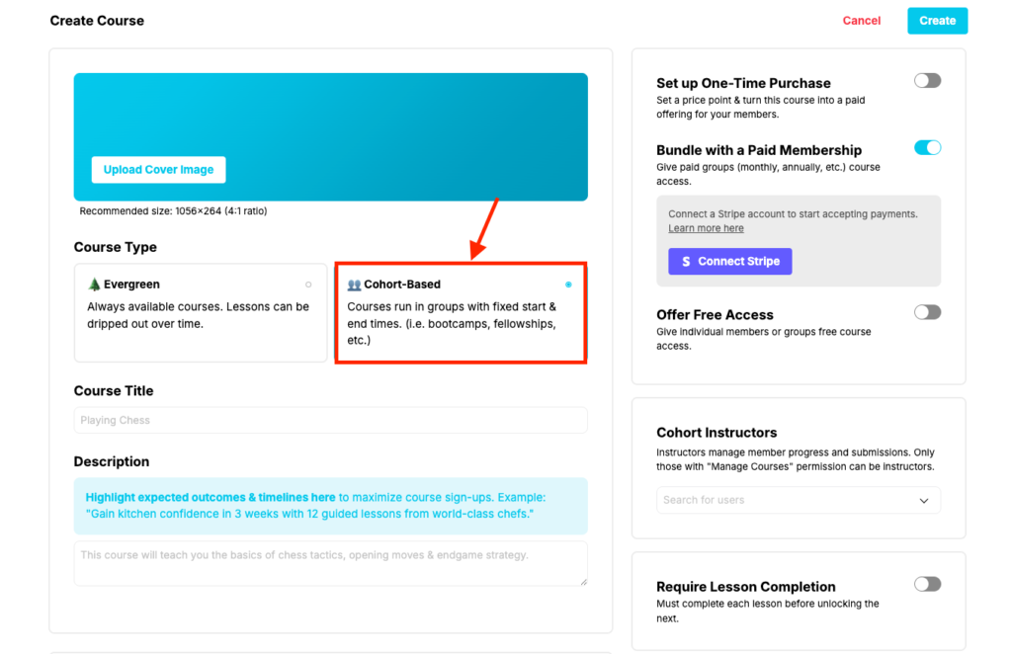Click the evergreen tree icon

click(x=95, y=285)
